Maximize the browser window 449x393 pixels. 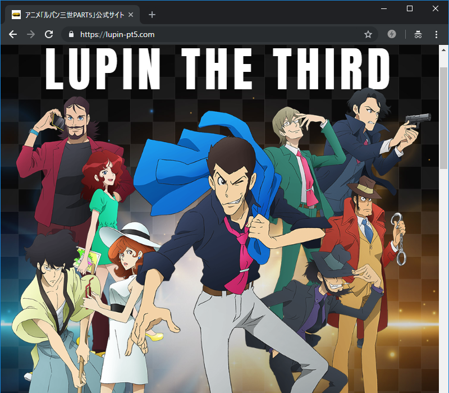tap(410, 8)
